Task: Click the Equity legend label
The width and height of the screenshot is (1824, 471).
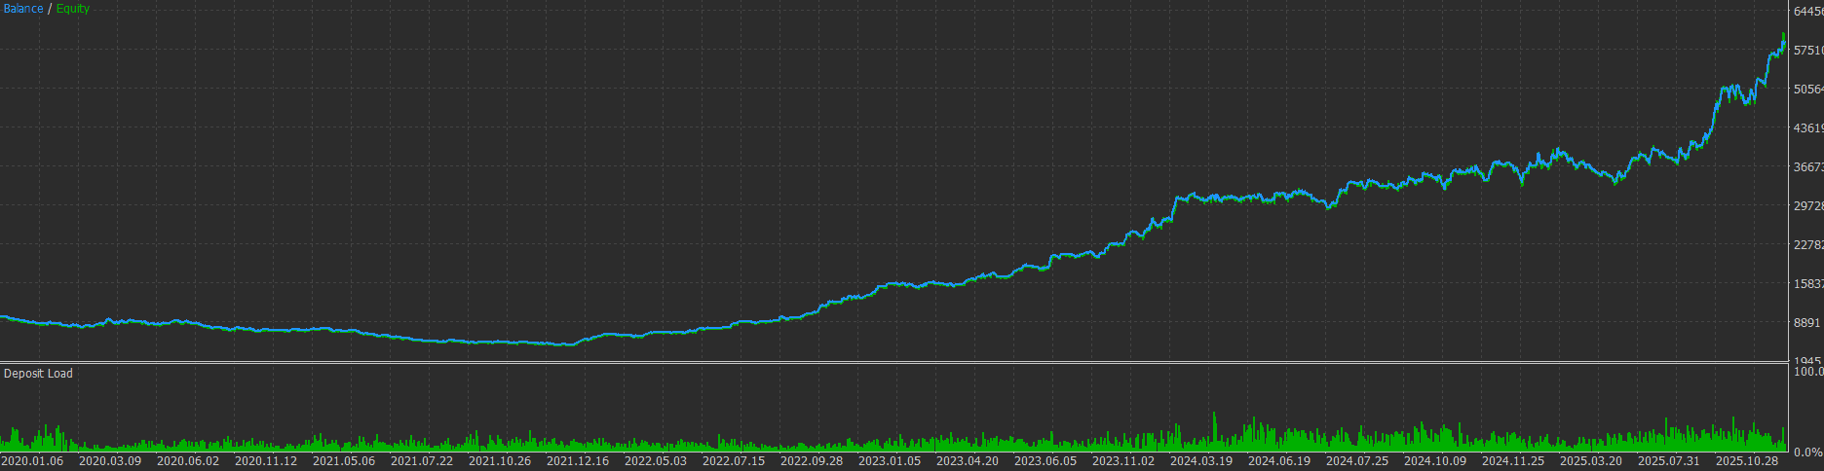Action: coord(73,9)
